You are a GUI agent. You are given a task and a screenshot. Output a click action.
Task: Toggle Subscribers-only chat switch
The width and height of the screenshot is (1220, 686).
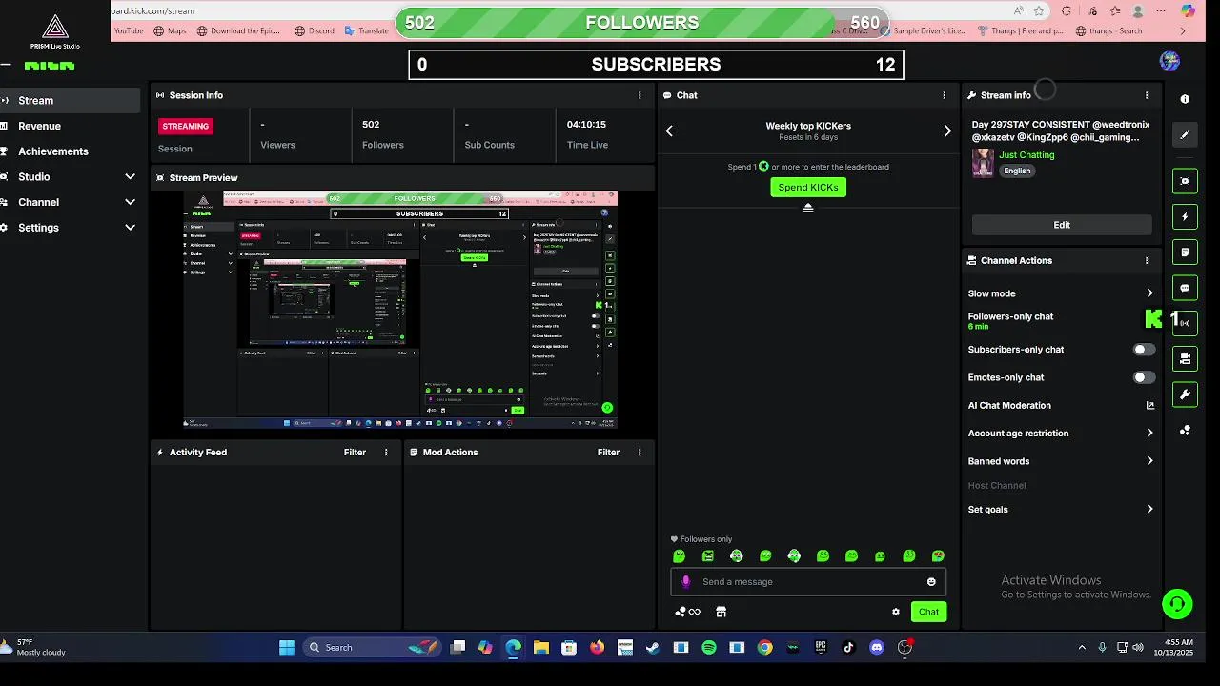(1144, 350)
